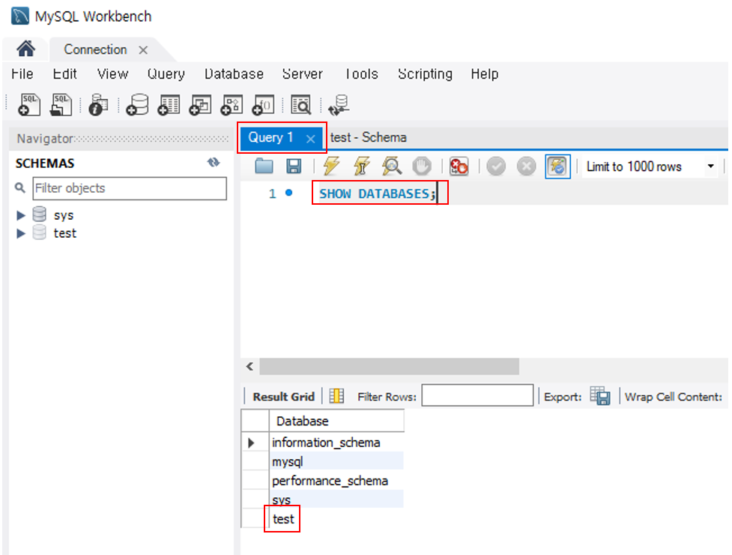
Task: Open the View menu
Action: 112,73
